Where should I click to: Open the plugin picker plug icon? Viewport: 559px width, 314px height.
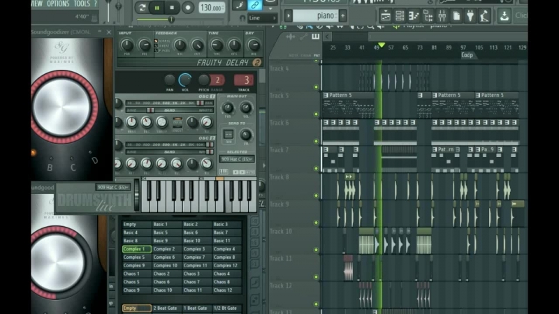point(470,15)
